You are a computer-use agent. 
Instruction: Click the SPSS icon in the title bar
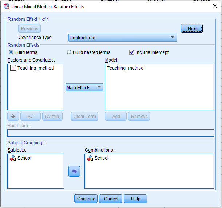pyautogui.click(x=6, y=6)
